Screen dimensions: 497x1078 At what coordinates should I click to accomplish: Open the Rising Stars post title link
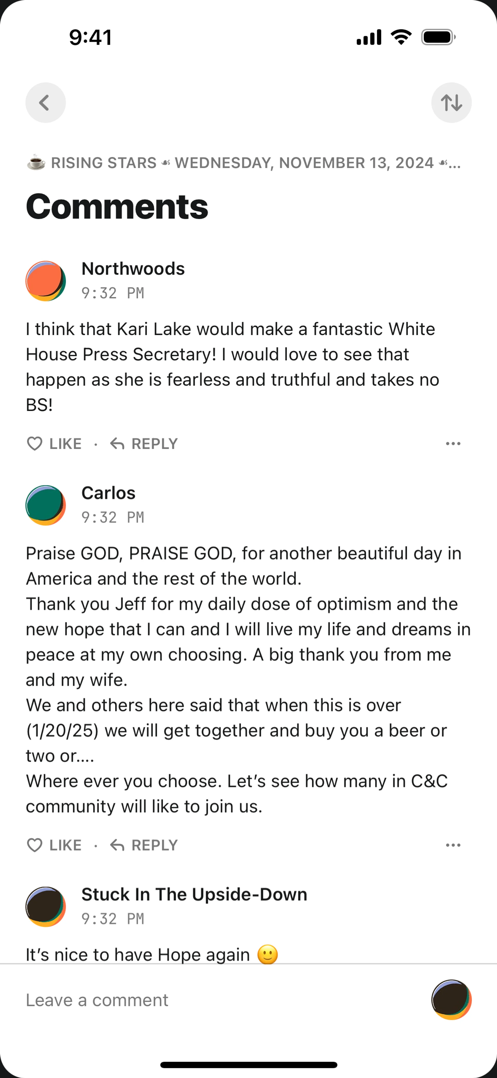click(243, 163)
